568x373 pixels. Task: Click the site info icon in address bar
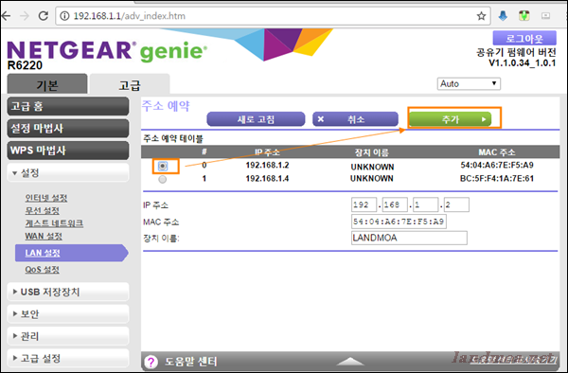tap(64, 16)
